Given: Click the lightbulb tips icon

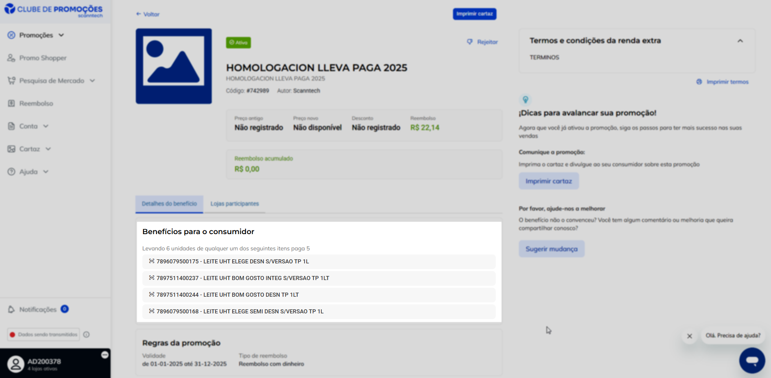Looking at the screenshot, I should (525, 100).
